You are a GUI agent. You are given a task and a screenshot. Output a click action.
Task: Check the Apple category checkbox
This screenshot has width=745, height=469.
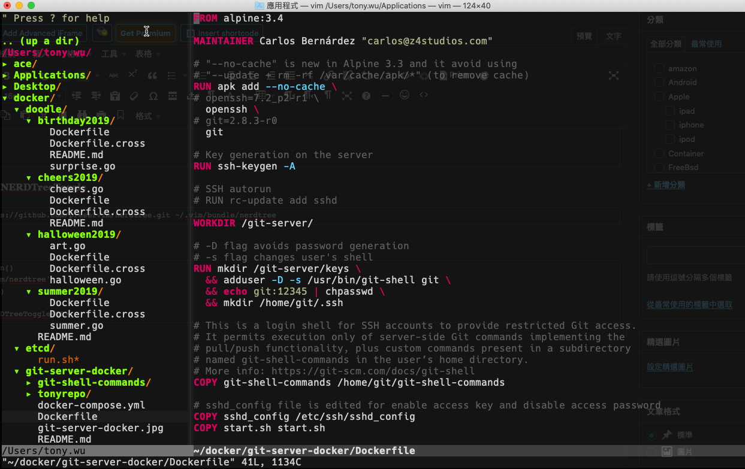659,96
